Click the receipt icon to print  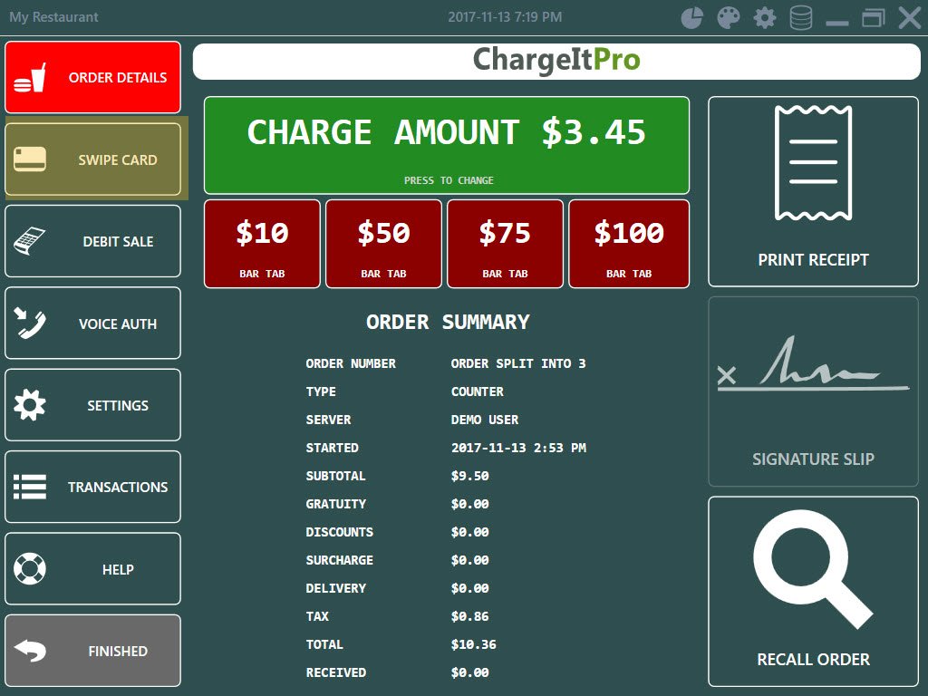(x=813, y=163)
